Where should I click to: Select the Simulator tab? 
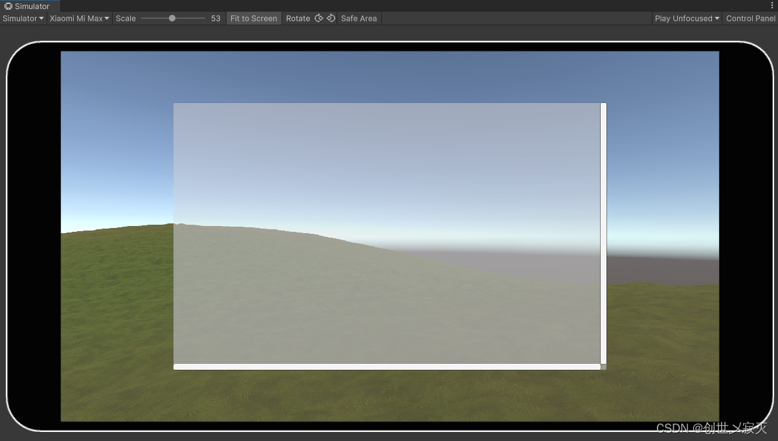click(31, 6)
